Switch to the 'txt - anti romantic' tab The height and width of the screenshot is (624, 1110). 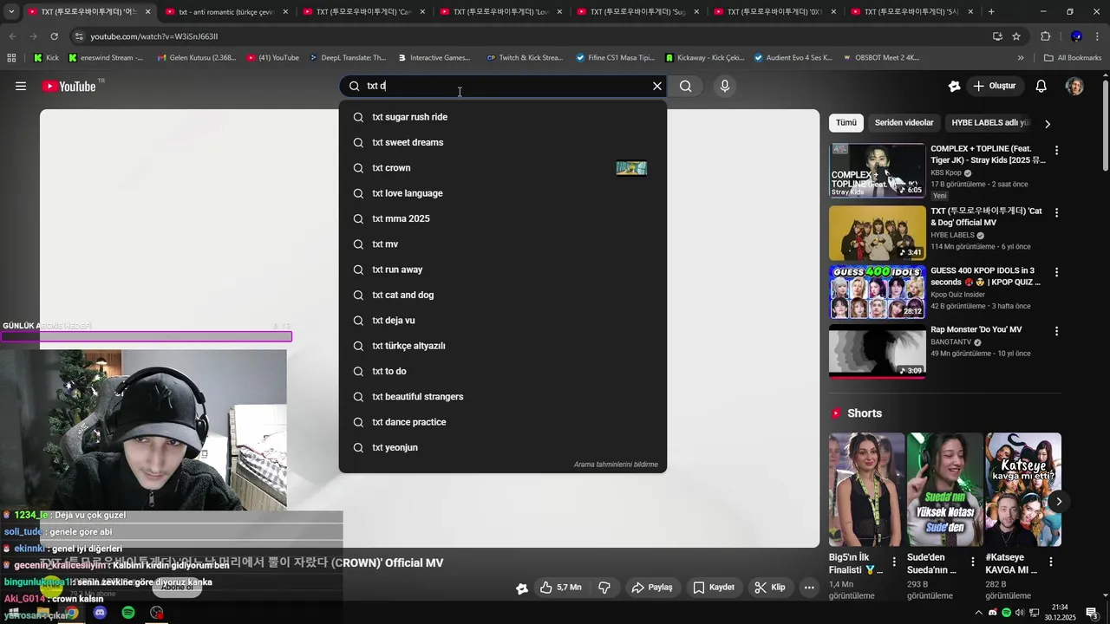(225, 11)
